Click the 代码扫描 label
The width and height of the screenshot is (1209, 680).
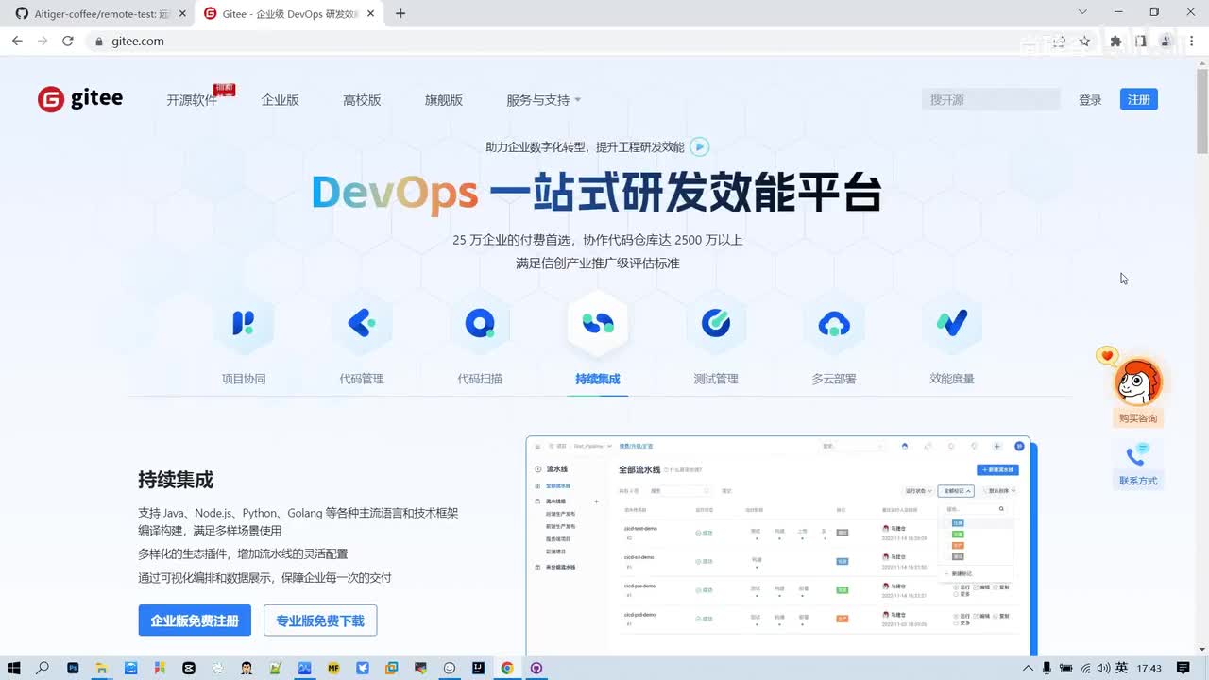coord(480,379)
